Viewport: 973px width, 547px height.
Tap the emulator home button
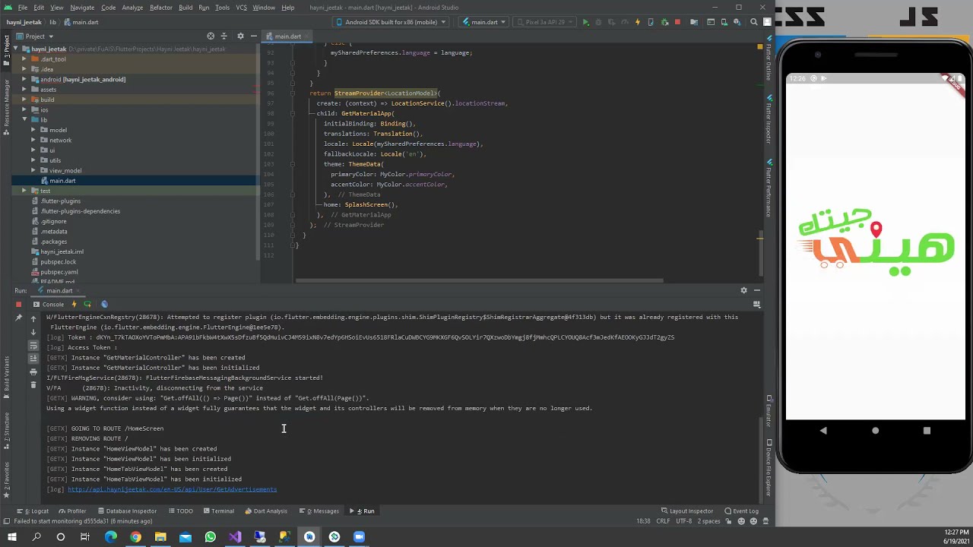[875, 430]
